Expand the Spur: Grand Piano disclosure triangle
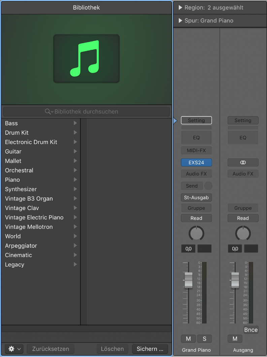Image resolution: width=267 pixels, height=357 pixels. pos(181,21)
